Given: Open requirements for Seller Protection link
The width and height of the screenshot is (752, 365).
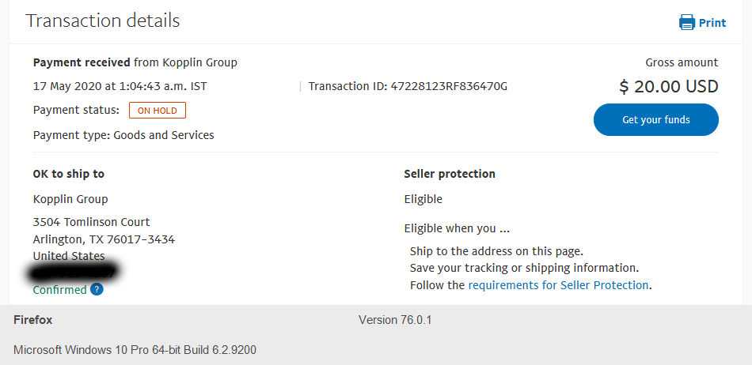Looking at the screenshot, I should 558,285.
